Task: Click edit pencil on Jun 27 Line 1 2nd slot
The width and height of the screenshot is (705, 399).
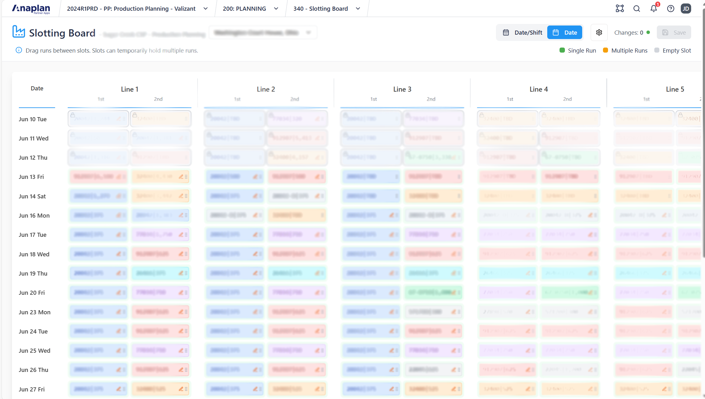Action: click(x=181, y=389)
